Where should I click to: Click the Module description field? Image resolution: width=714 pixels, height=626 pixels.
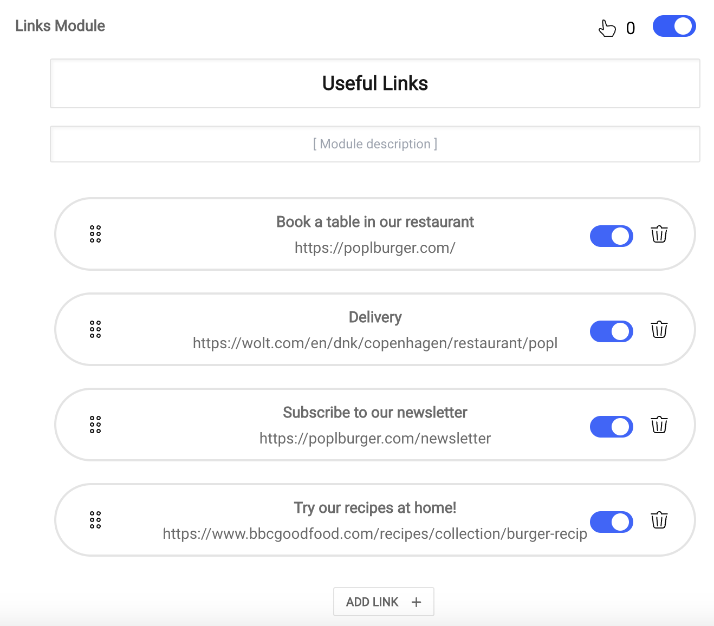pyautogui.click(x=375, y=144)
